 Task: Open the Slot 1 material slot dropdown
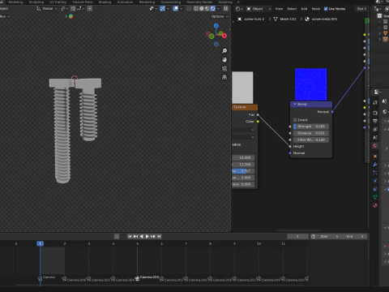[x=361, y=9]
